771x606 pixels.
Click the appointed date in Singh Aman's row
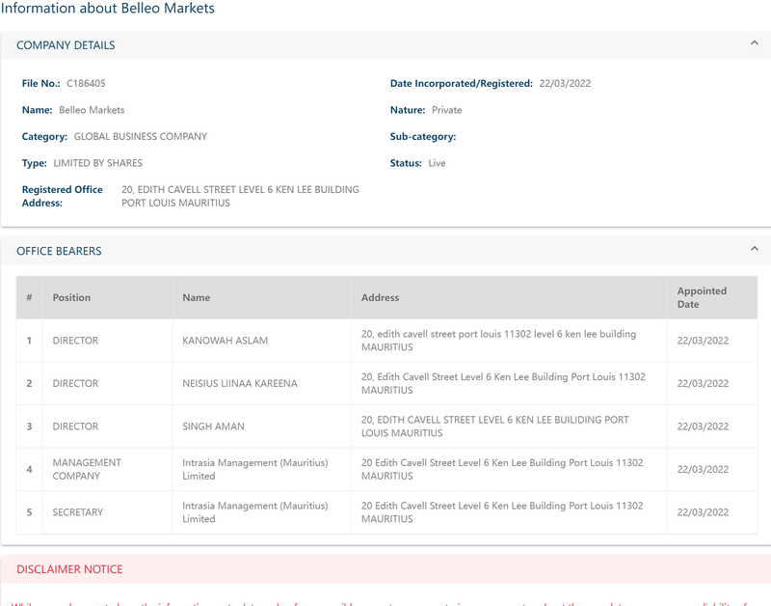tap(703, 426)
